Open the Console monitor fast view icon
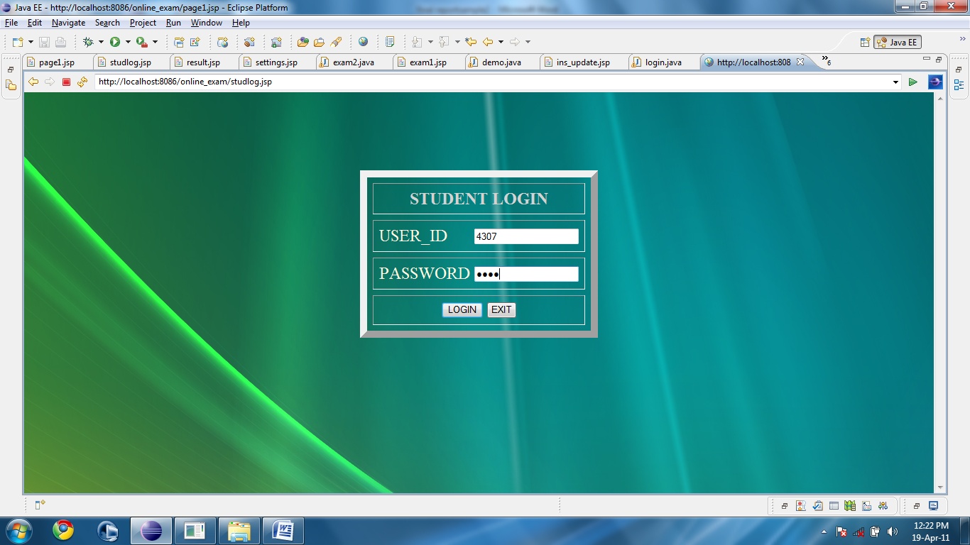The image size is (970, 545). pos(933,506)
